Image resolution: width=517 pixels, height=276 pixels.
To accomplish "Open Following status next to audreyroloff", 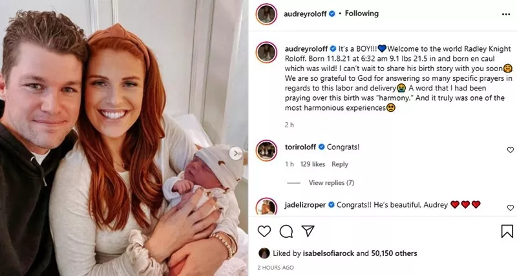I will pyautogui.click(x=362, y=14).
